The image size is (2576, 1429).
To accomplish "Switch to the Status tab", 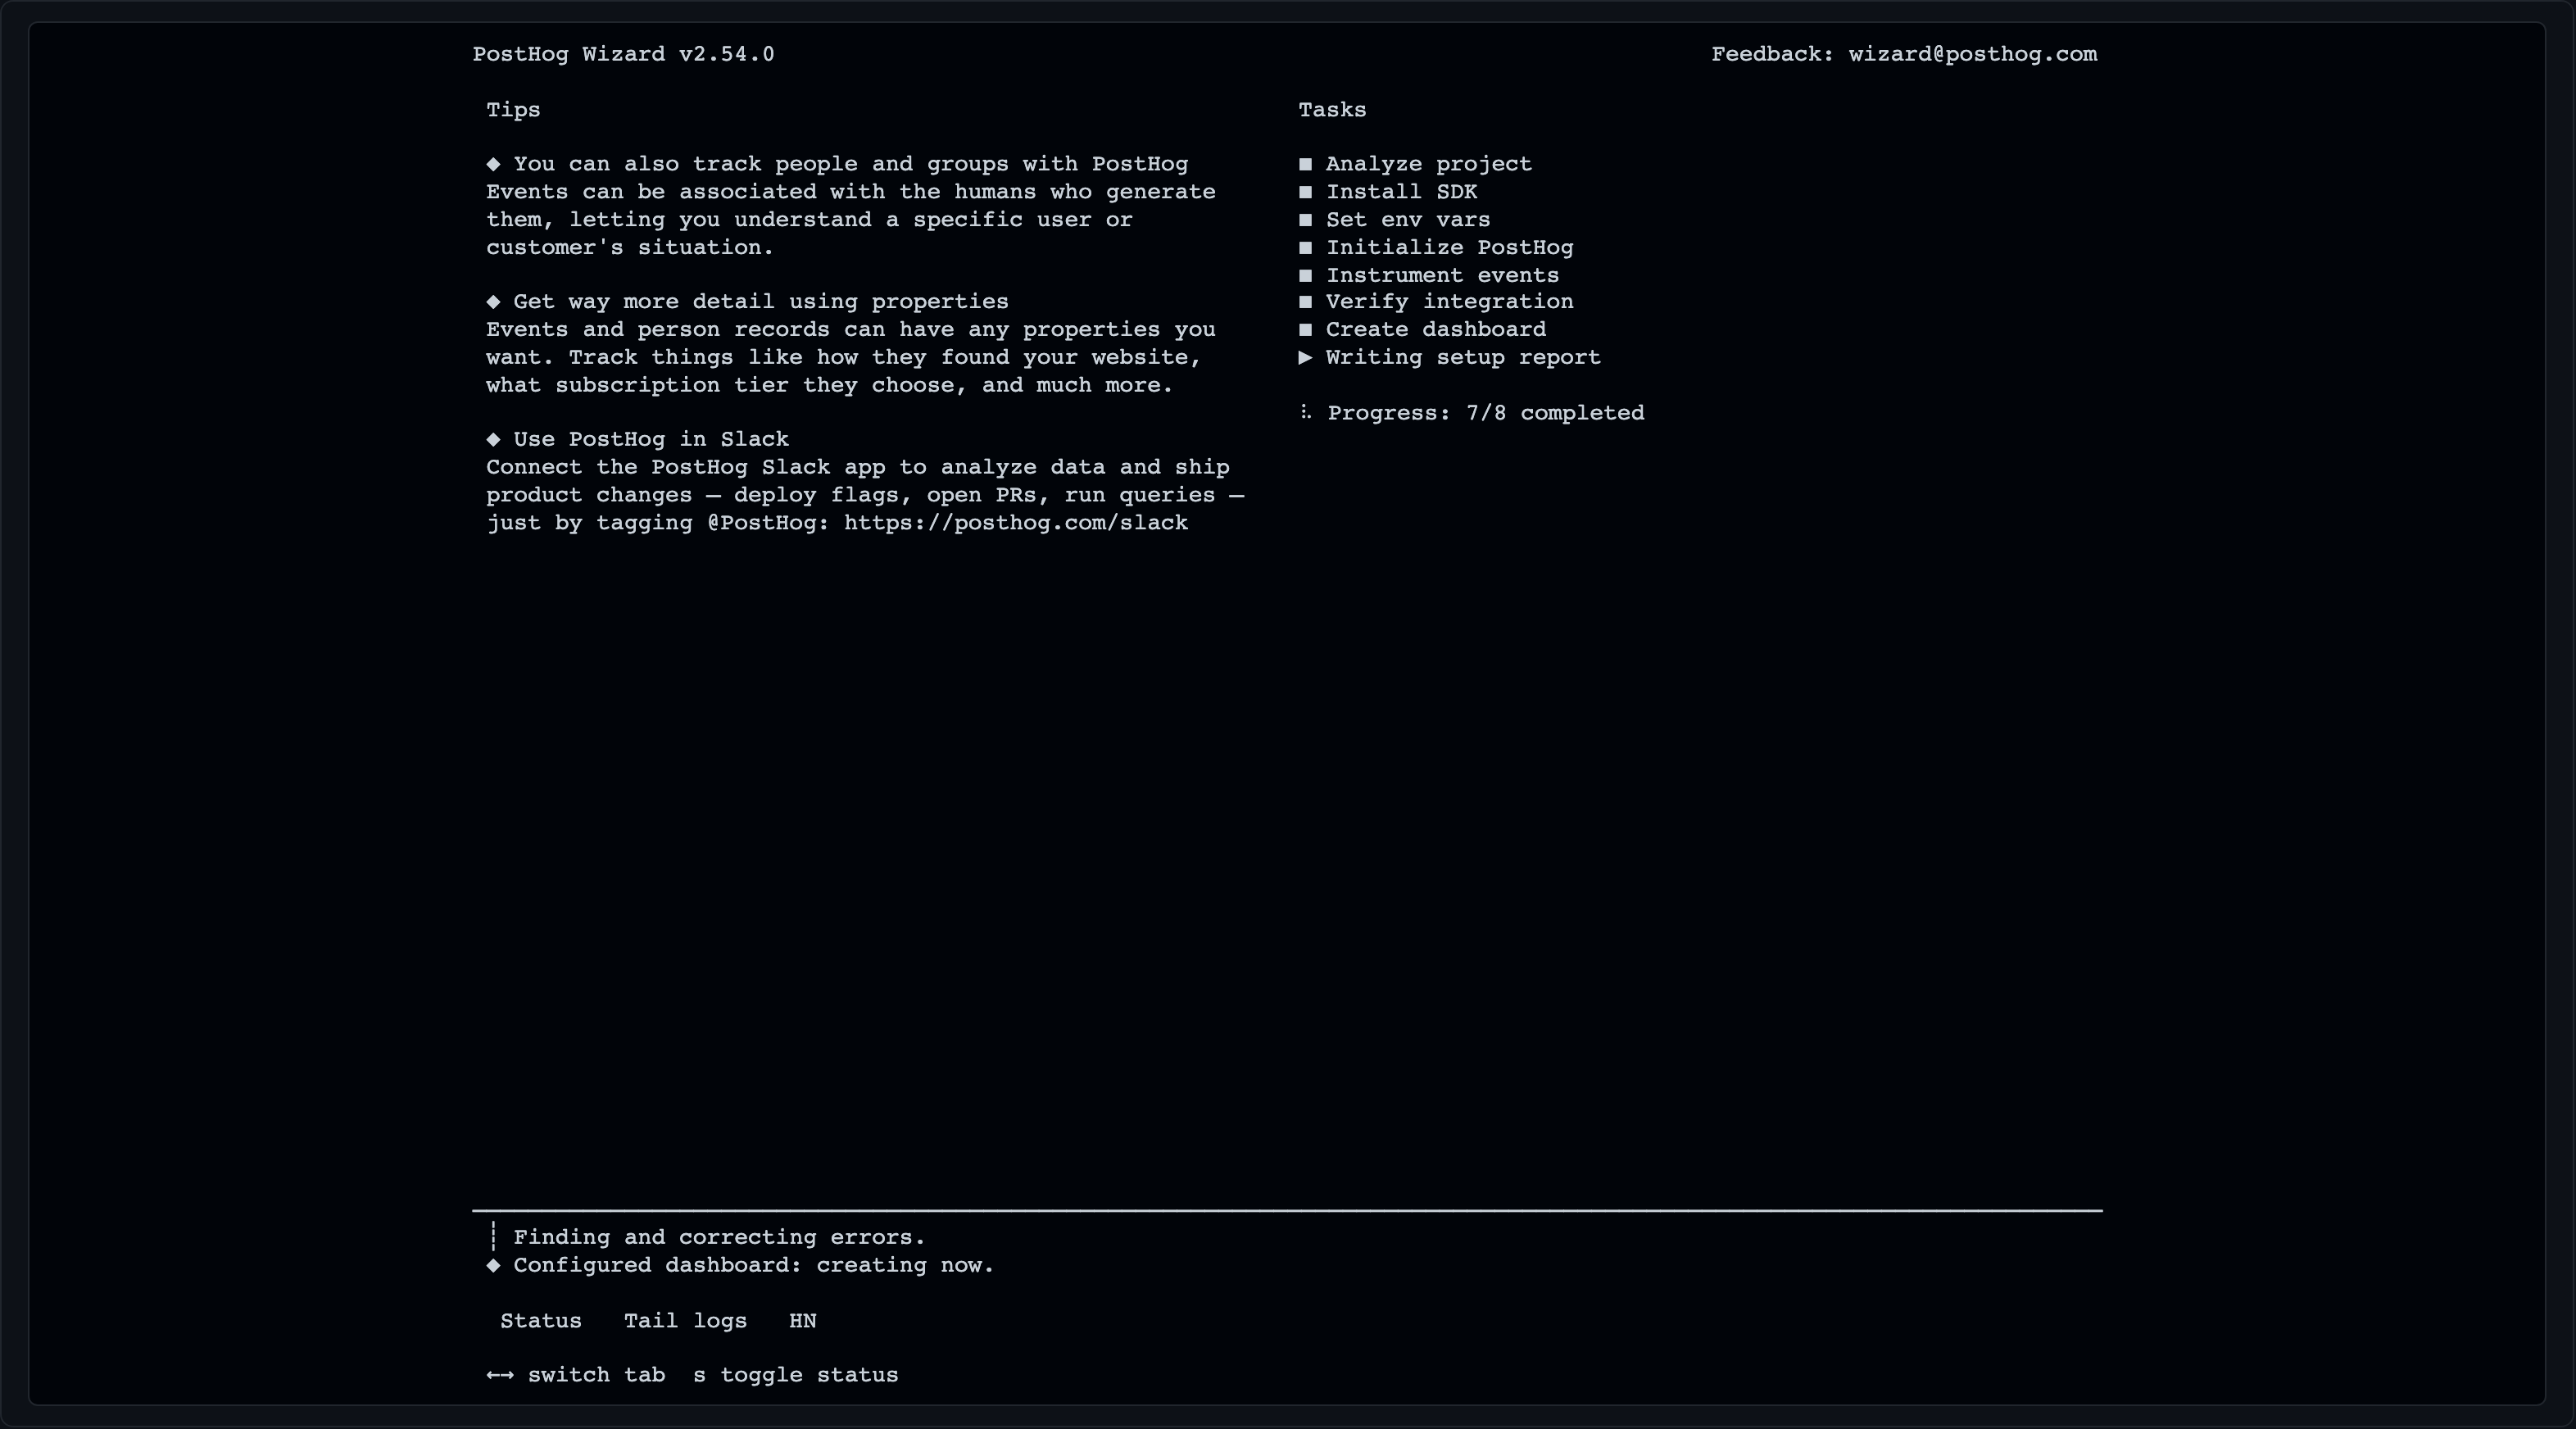I will click(x=540, y=1320).
